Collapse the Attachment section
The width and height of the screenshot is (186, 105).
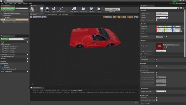coord(141,70)
